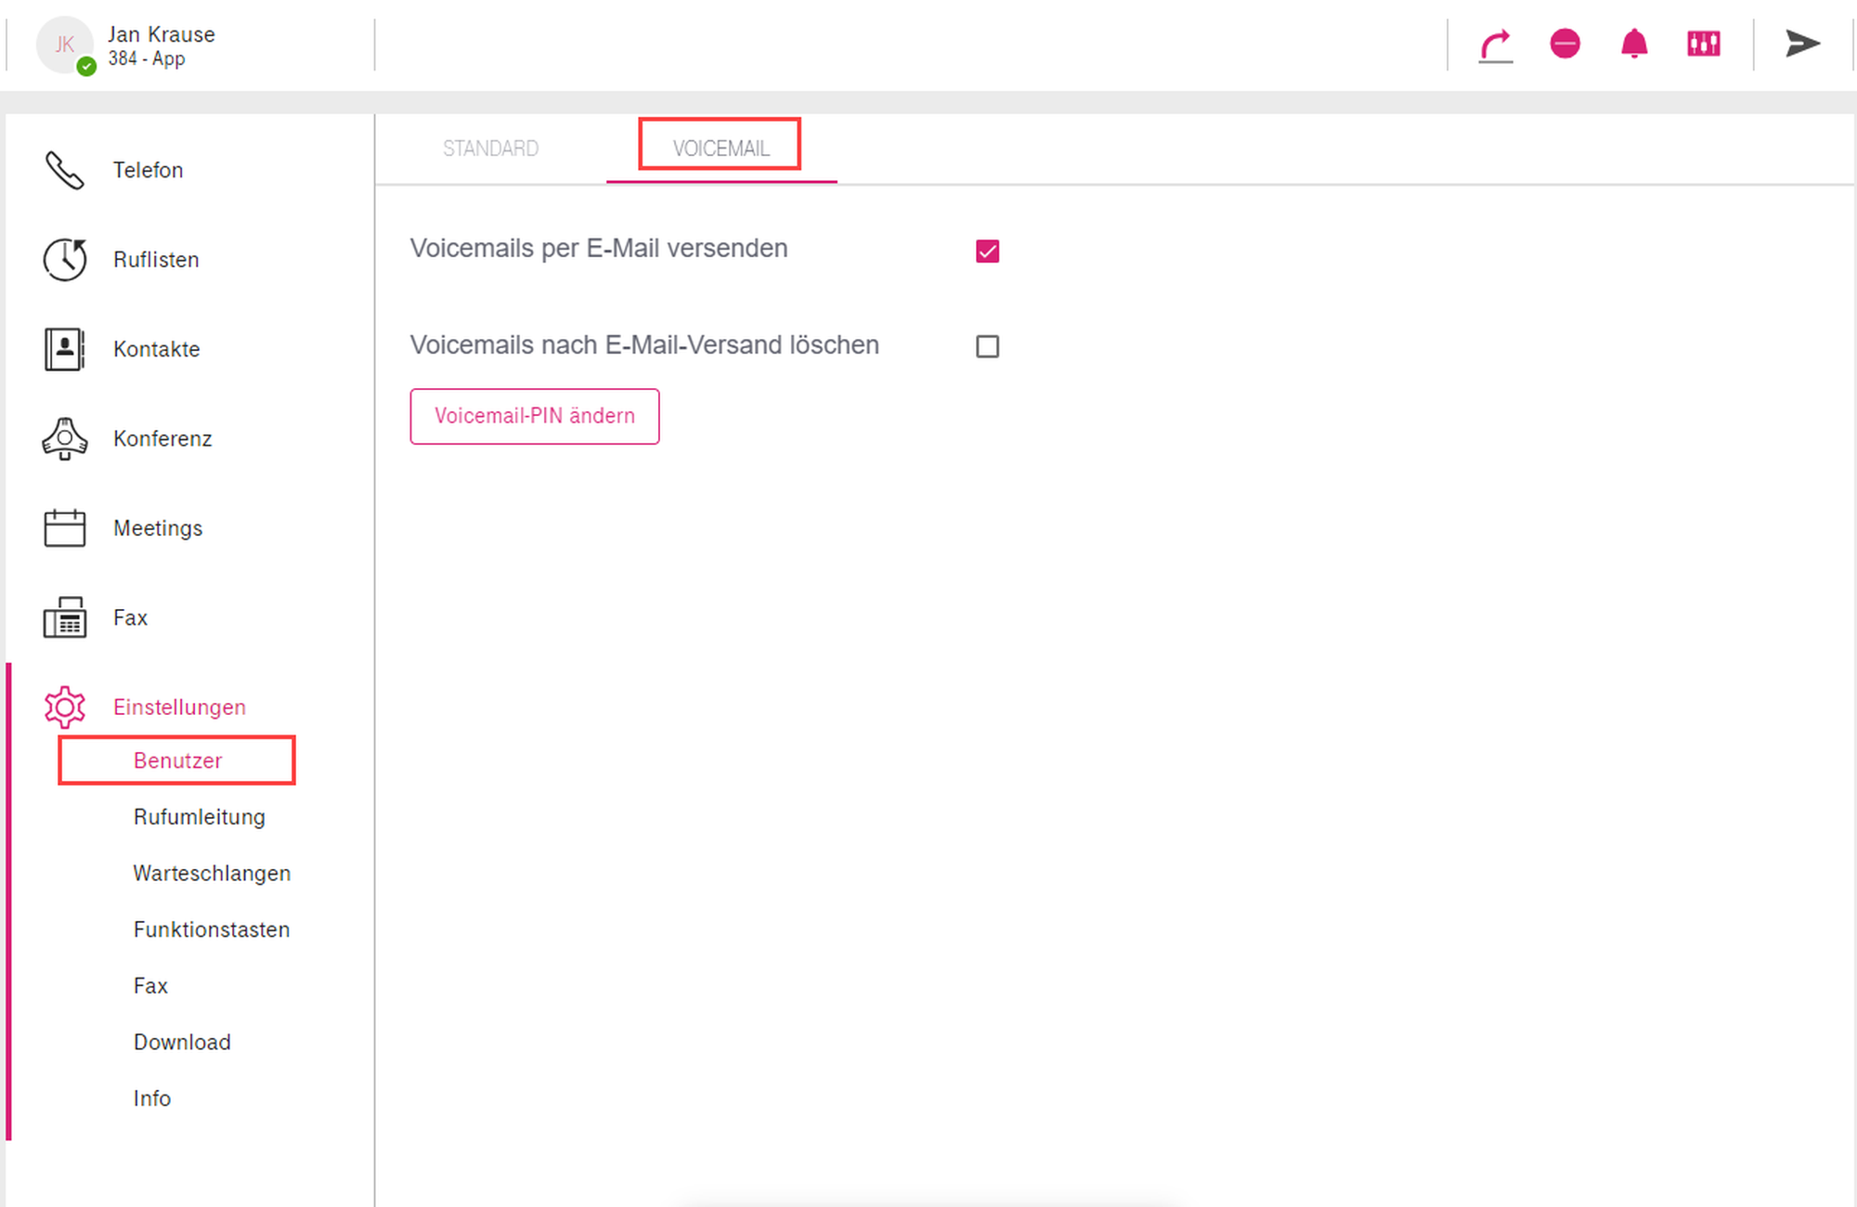Open the Fax machine icon in sidebar
1857x1207 pixels.
pyautogui.click(x=65, y=617)
